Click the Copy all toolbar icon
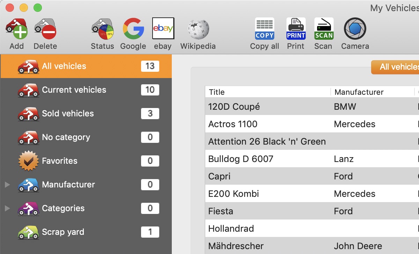 (265, 29)
